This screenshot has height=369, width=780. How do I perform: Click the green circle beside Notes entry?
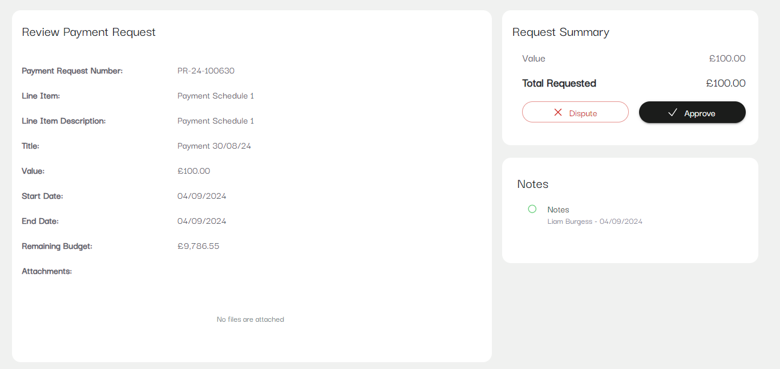click(x=532, y=209)
